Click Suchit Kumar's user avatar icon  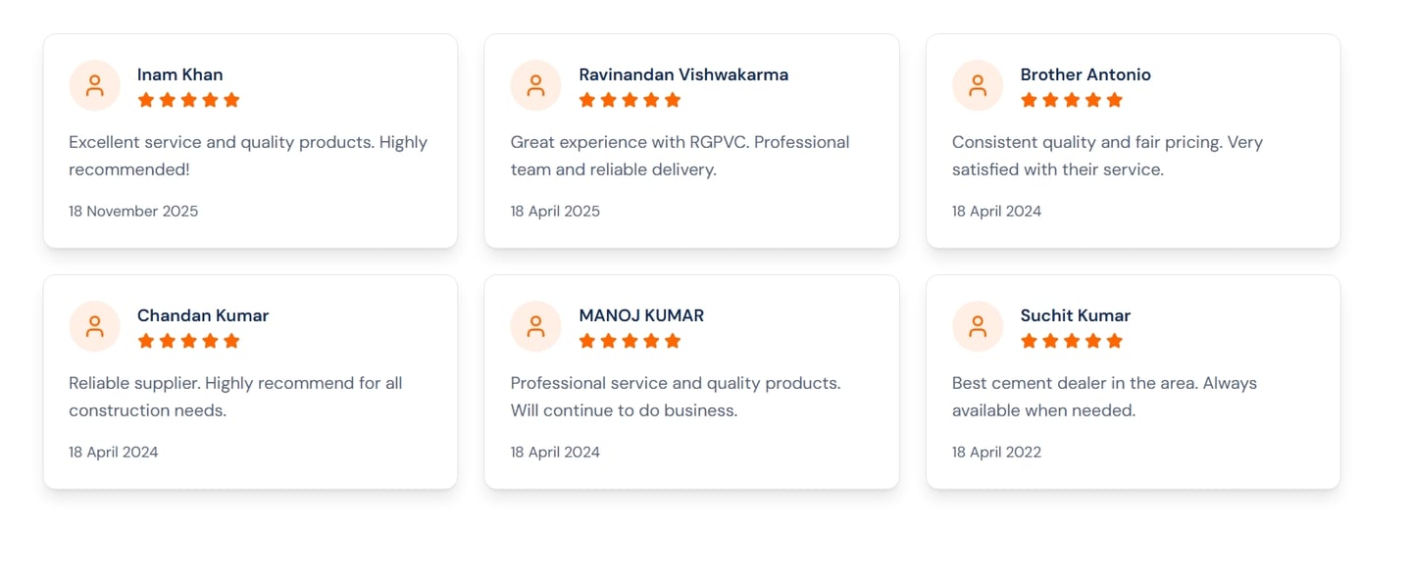click(x=978, y=326)
